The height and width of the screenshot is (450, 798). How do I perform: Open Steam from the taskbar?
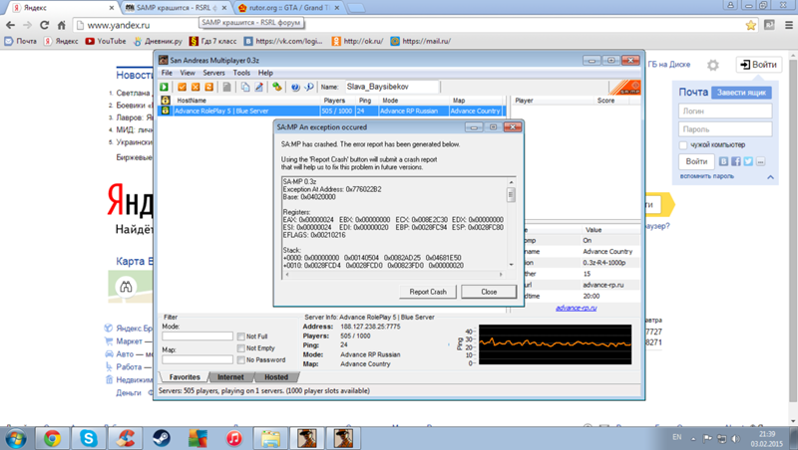pyautogui.click(x=162, y=438)
